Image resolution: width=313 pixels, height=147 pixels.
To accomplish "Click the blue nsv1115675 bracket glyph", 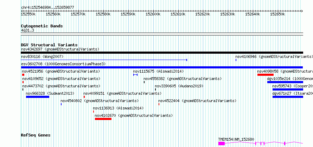I will [x=135, y=74].
